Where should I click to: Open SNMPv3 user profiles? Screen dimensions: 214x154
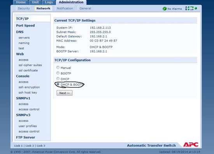(28, 126)
